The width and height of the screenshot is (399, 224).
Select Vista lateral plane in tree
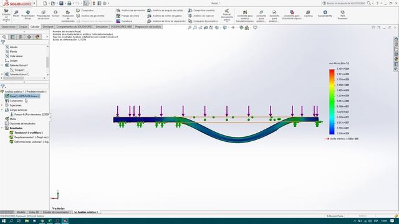(x=14, y=56)
